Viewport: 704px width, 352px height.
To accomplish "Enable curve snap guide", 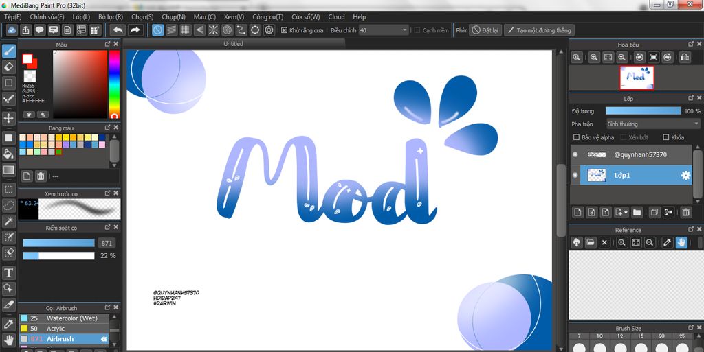I will [241, 30].
